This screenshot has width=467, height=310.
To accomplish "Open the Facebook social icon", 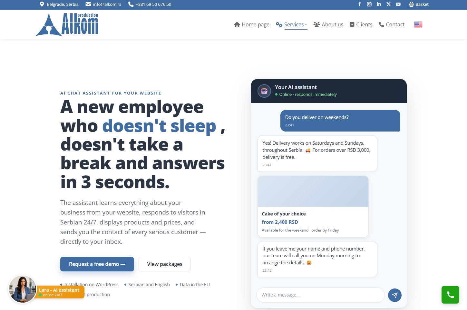I will click(359, 4).
